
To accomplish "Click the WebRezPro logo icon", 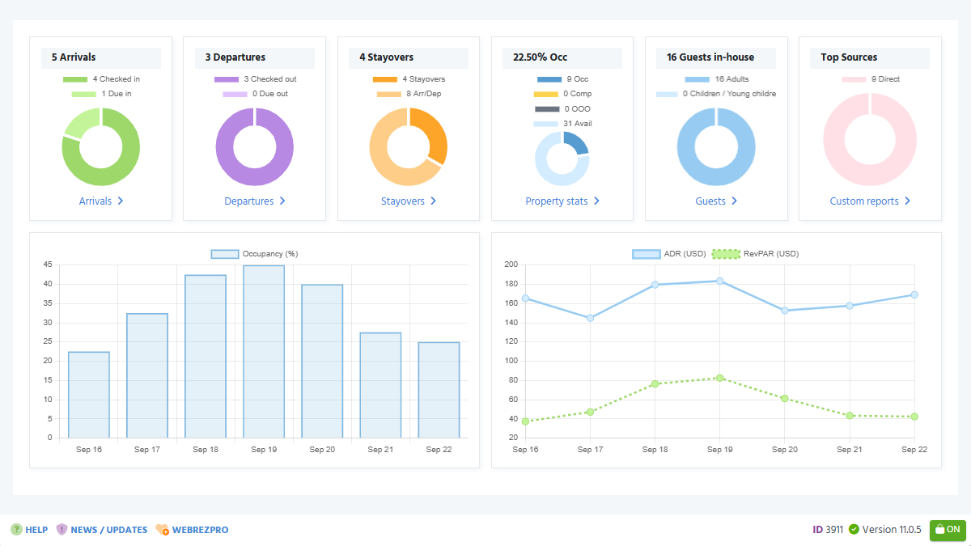I will tap(162, 530).
